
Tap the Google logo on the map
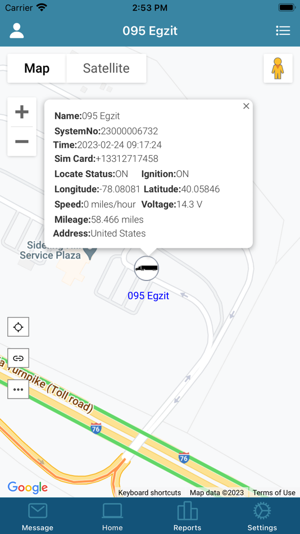(x=28, y=488)
